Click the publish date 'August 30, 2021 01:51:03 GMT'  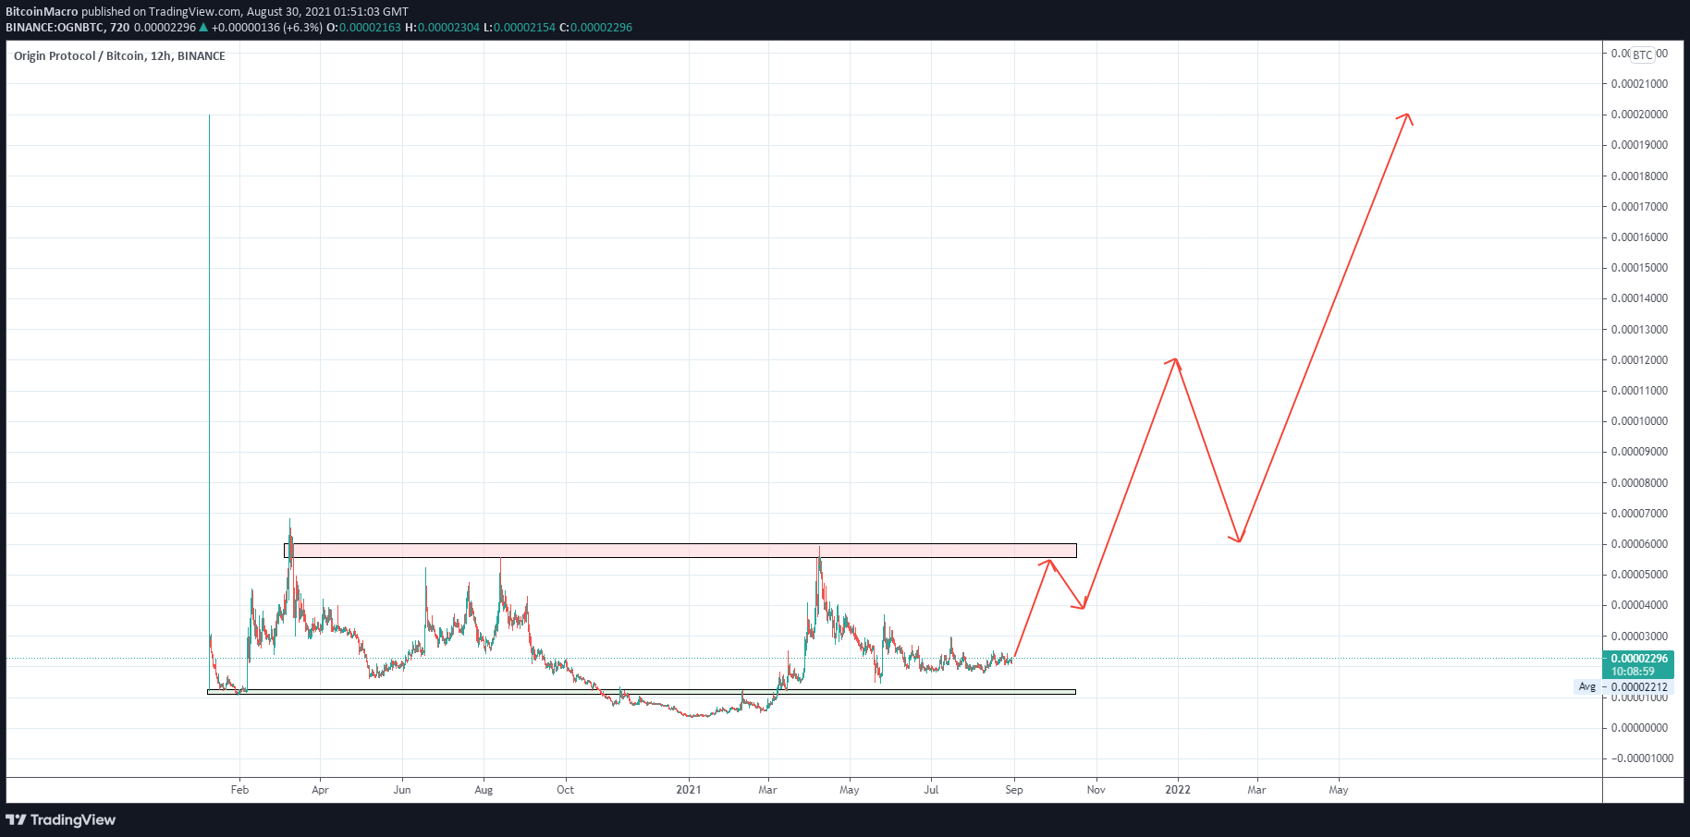326,12
